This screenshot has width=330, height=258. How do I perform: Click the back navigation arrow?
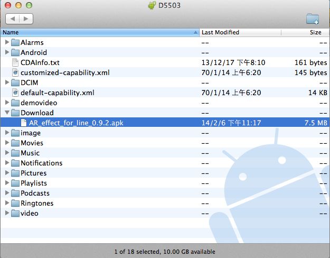click(x=13, y=19)
